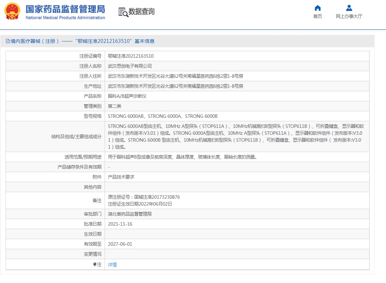Viewport: 386px width, 283px height.
Task: Click the 数据查询 title text
Action: coord(142,11)
